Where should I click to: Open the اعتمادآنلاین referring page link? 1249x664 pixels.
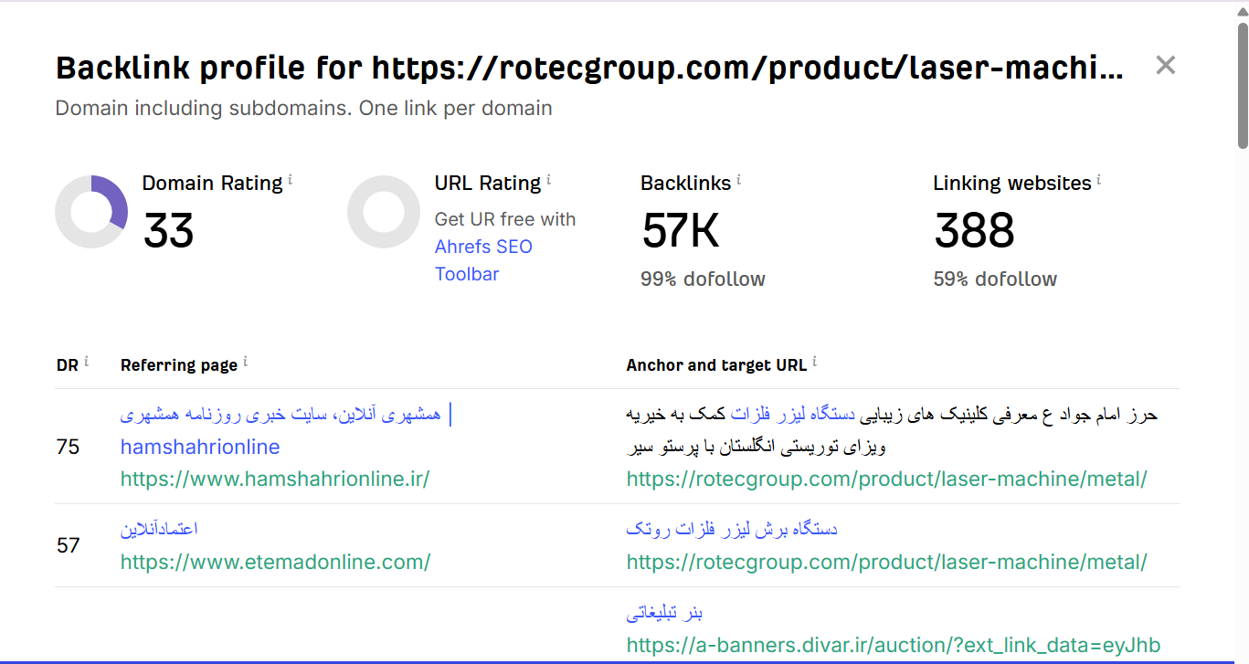tap(160, 528)
